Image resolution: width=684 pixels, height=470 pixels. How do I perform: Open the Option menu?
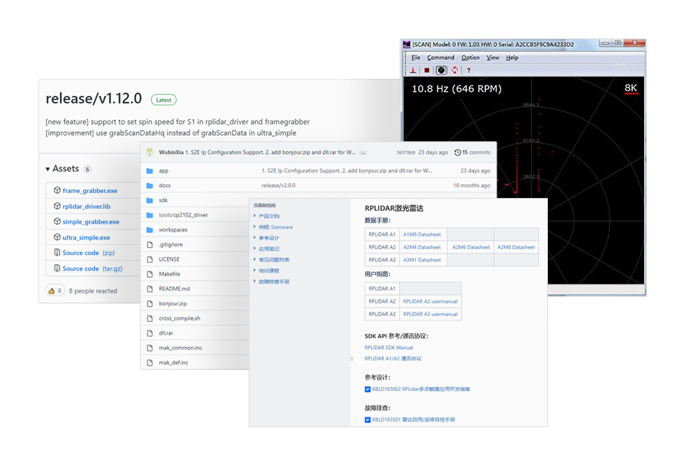click(470, 58)
